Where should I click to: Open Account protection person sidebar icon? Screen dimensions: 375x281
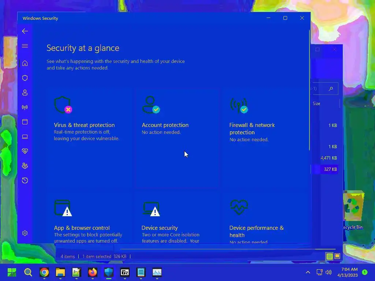(x=25, y=93)
